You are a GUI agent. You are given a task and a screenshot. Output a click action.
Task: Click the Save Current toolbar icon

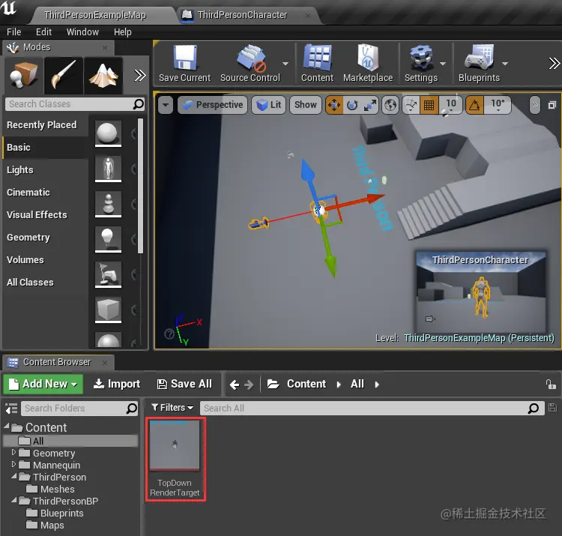pyautogui.click(x=185, y=58)
